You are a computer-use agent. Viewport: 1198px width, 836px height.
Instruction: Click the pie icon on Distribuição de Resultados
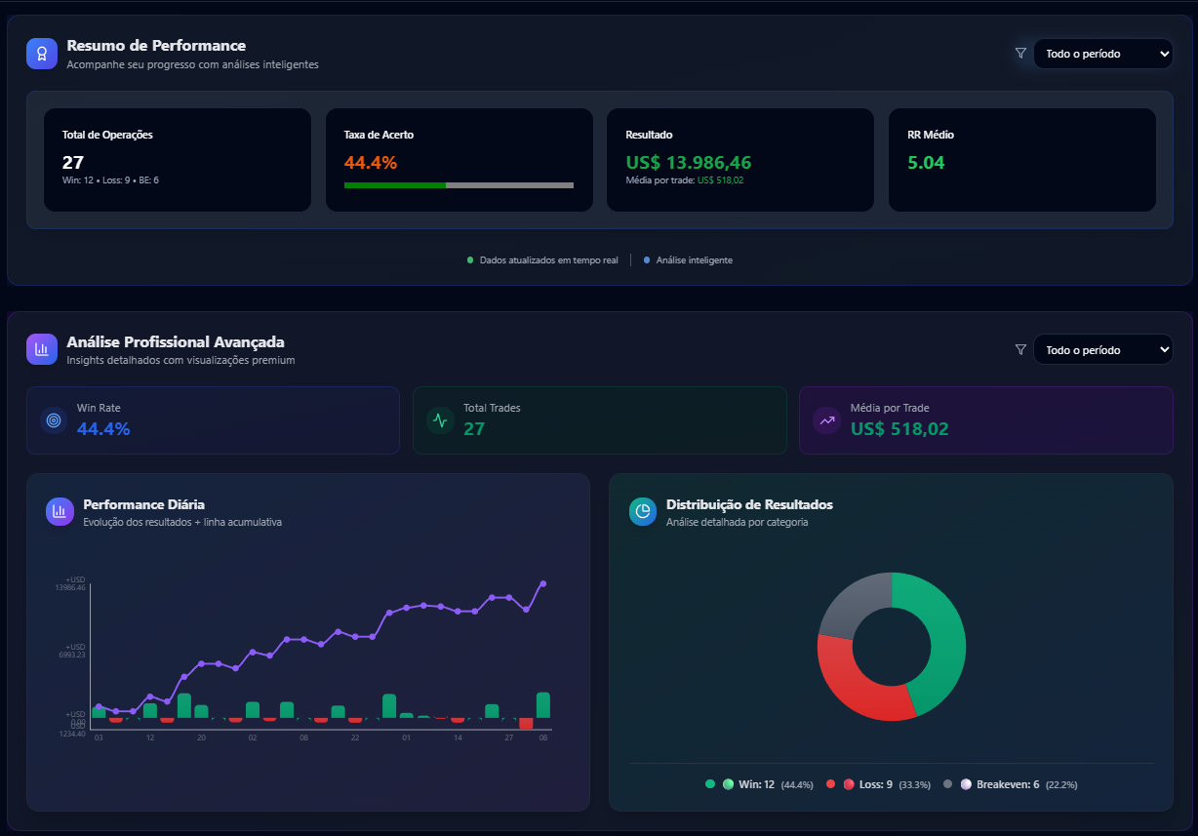tap(641, 511)
